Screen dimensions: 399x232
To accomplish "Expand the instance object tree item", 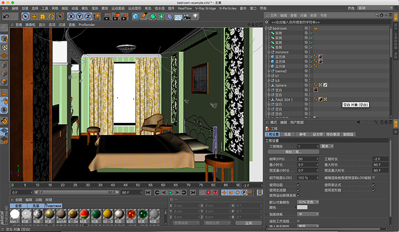I will tap(269, 52).
